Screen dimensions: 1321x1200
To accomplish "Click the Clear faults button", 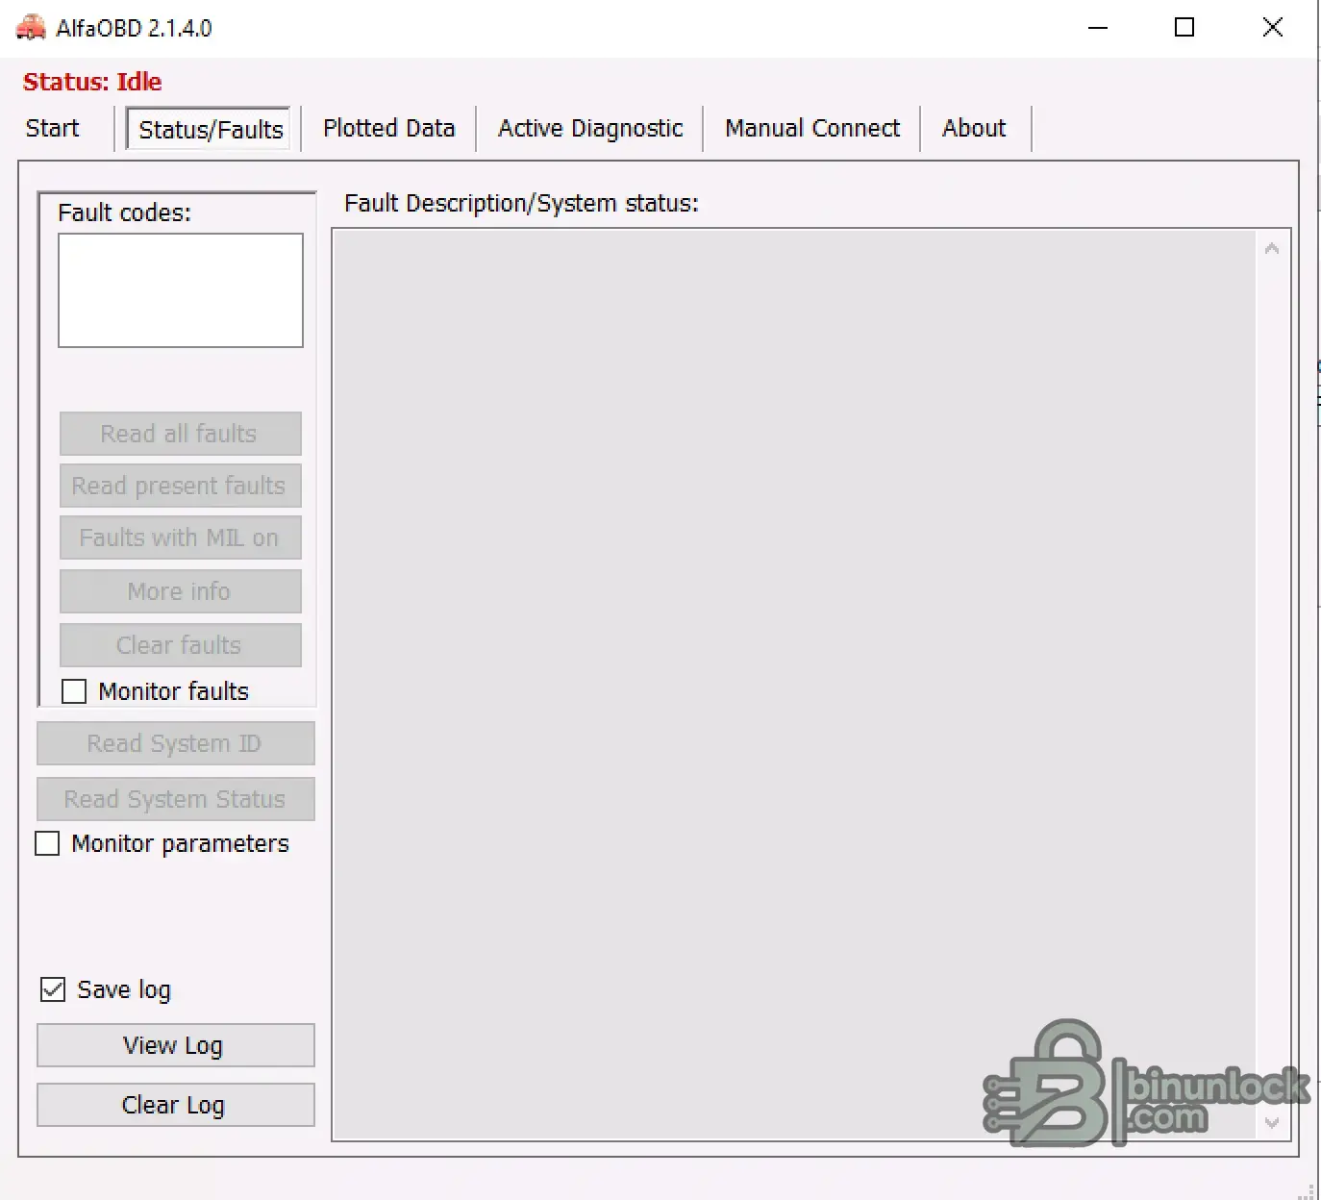I will point(181,645).
